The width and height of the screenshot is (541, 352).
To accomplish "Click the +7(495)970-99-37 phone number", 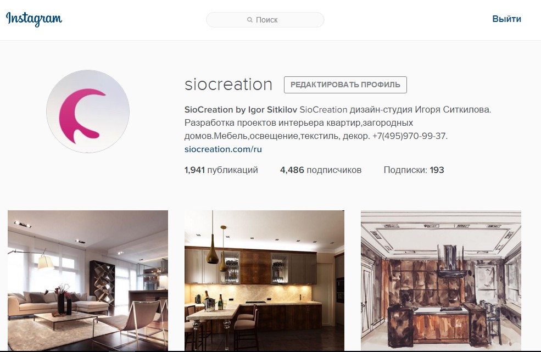I will click(x=410, y=136).
